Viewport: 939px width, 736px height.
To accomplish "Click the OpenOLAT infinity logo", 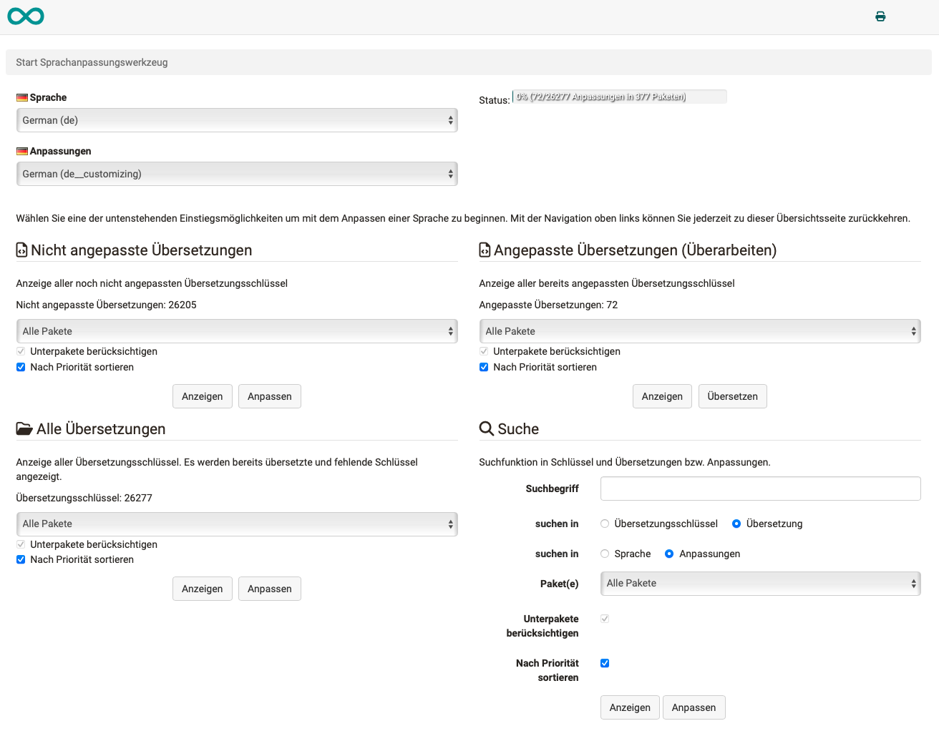I will pyautogui.click(x=26, y=16).
